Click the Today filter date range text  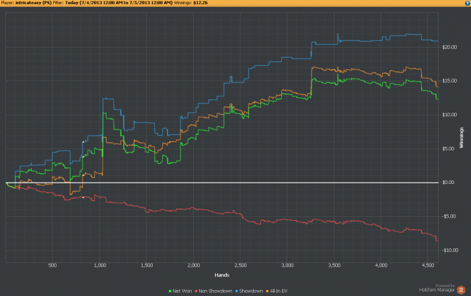[x=119, y=3]
